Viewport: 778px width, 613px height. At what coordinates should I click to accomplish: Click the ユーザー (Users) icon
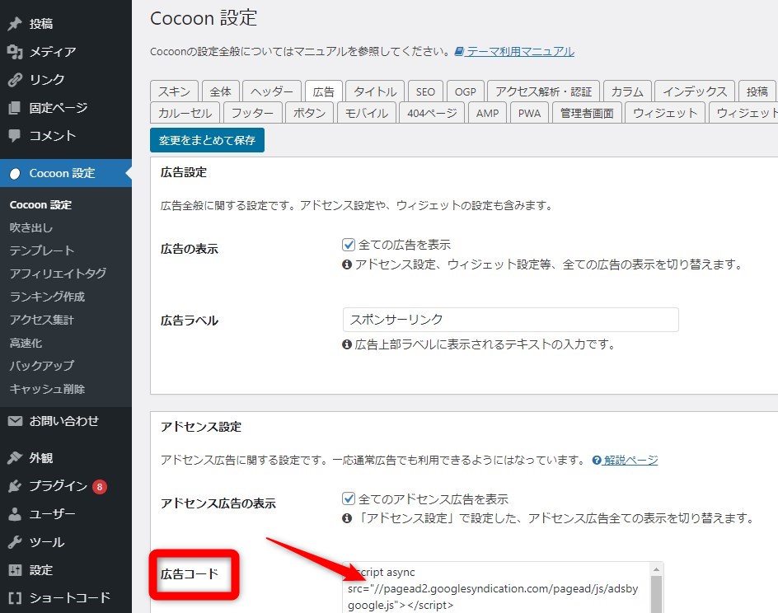[15, 513]
